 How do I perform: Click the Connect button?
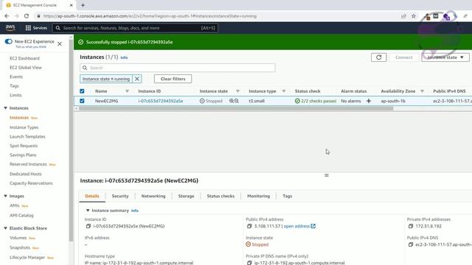(x=403, y=57)
